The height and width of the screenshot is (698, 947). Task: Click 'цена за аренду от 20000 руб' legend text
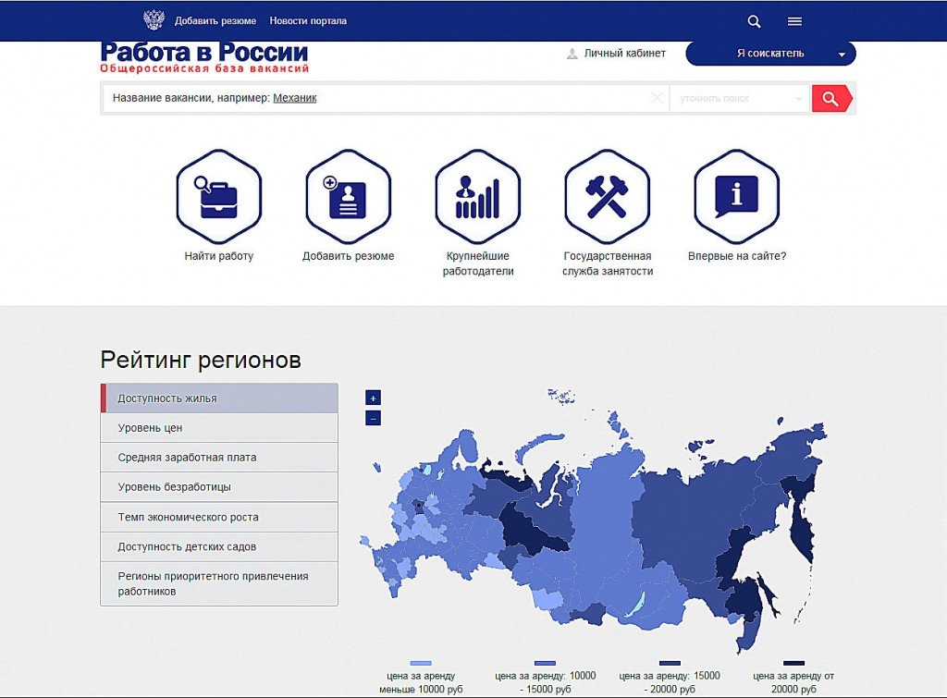click(793, 682)
